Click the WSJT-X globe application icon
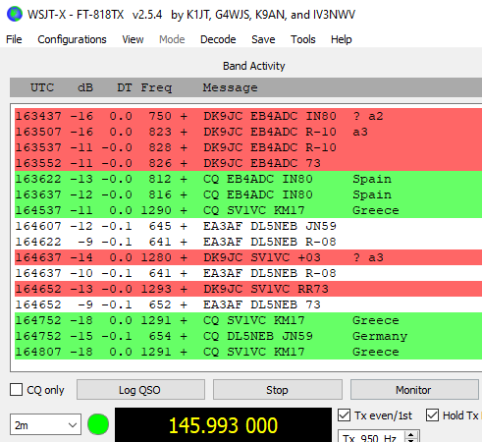This screenshot has width=482, height=442. [15, 15]
